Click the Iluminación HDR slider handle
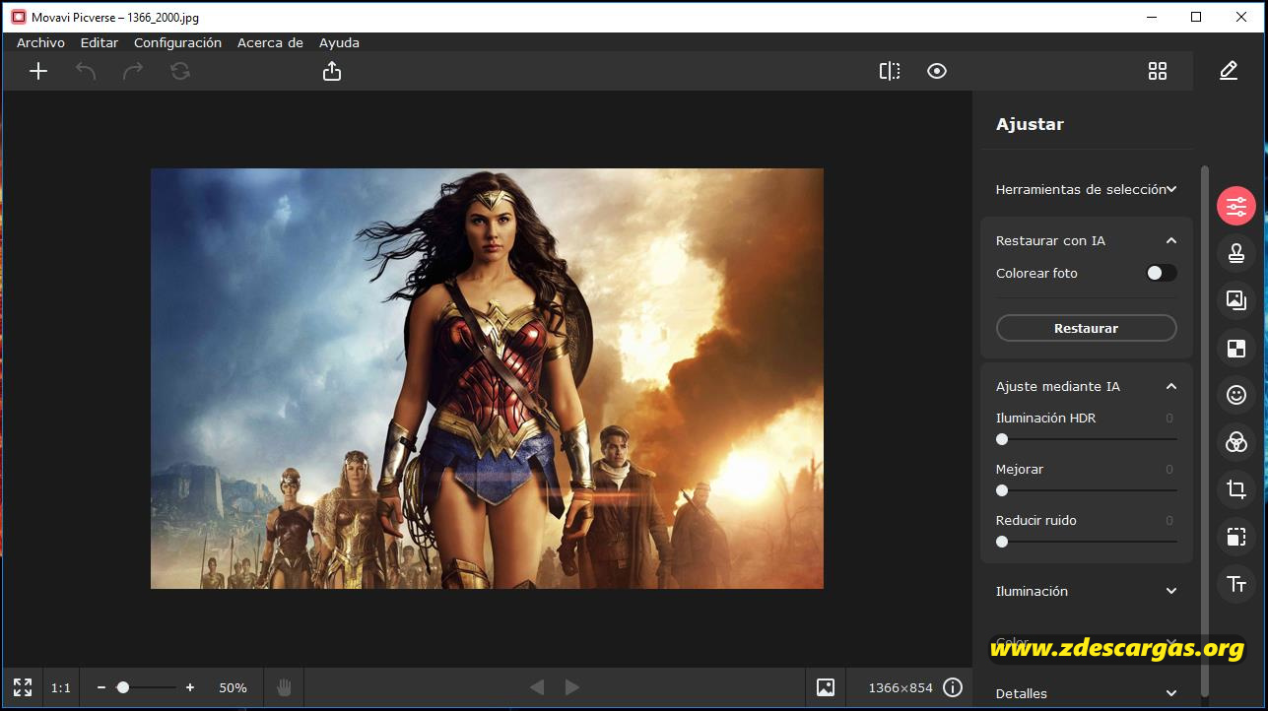Viewport: 1268px width, 711px height. click(1002, 439)
